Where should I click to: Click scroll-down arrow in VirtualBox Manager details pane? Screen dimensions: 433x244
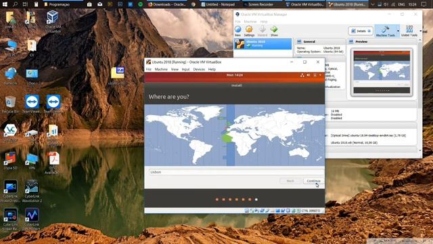coord(419,150)
